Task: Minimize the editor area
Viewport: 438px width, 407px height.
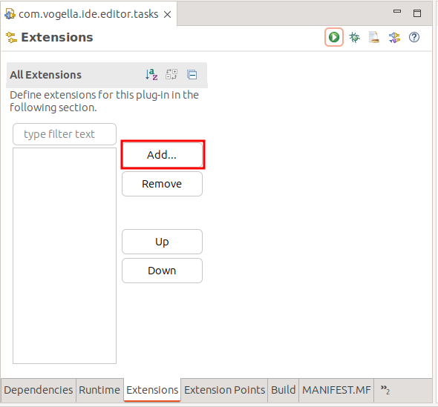Action: click(x=397, y=11)
